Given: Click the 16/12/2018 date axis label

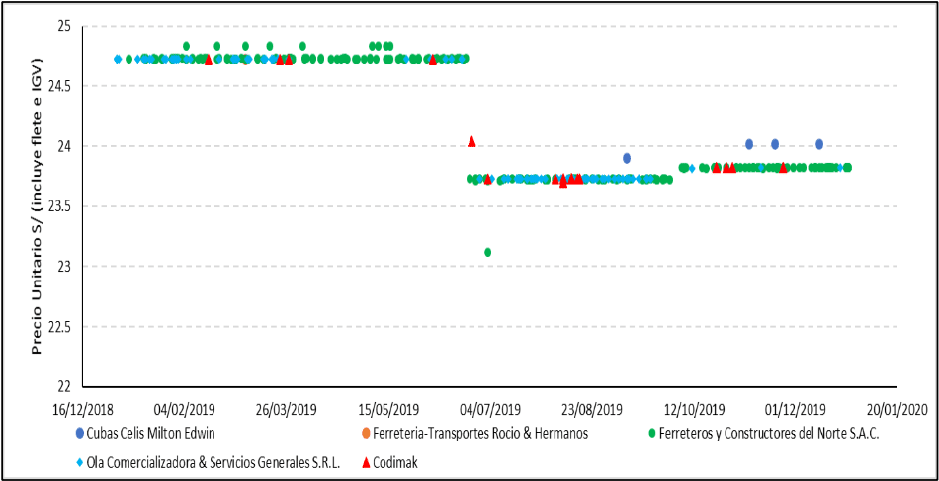Looking at the screenshot, I should (82, 408).
